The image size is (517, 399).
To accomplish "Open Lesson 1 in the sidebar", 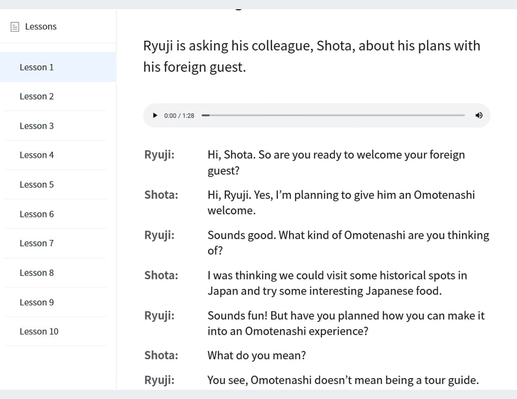I will (x=37, y=67).
